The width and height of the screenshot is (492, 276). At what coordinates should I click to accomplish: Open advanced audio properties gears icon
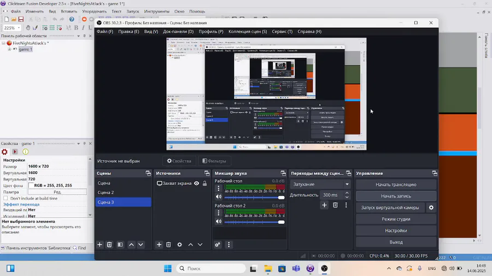218,245
